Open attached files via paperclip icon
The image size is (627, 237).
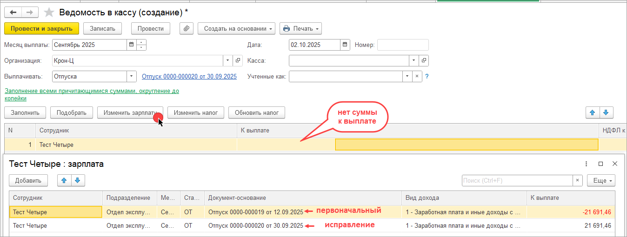[x=187, y=28]
